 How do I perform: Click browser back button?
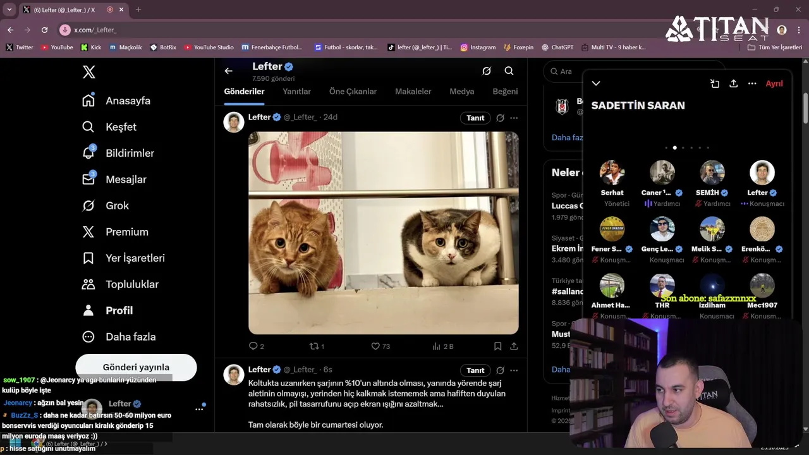point(10,30)
